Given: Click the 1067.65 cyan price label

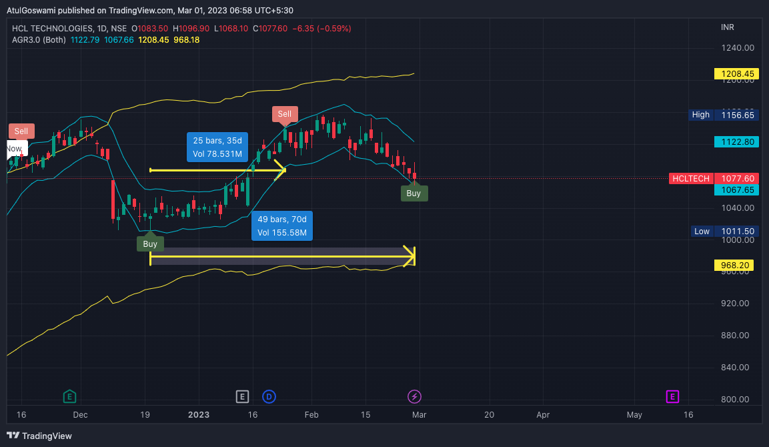Looking at the screenshot, I should coord(736,190).
